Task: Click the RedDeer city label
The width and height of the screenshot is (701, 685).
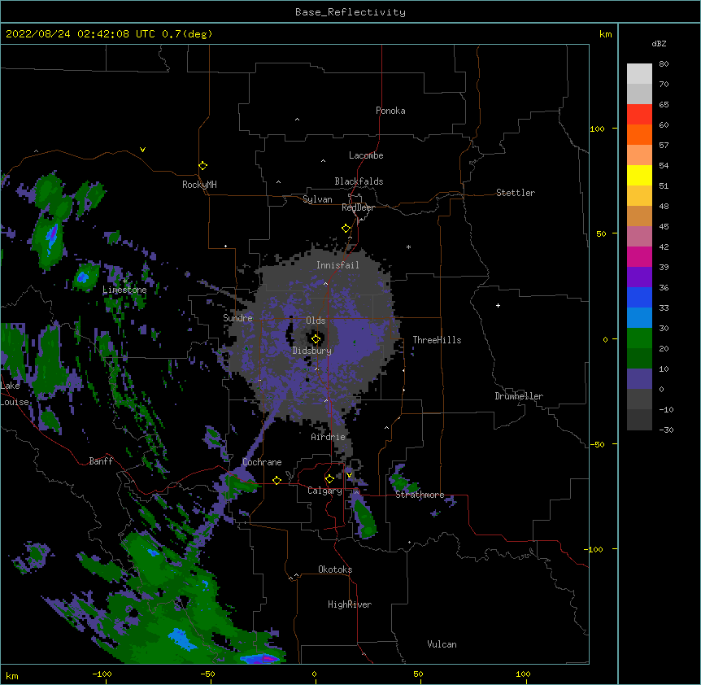Action: tap(358, 207)
